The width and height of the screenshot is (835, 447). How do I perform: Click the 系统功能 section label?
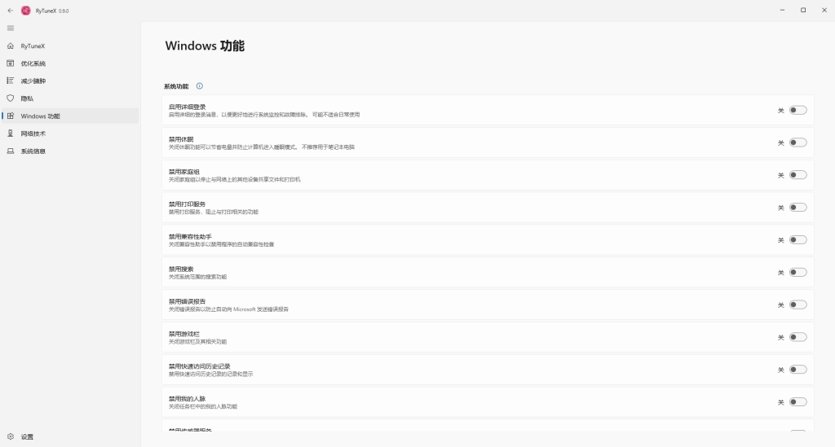coord(176,86)
